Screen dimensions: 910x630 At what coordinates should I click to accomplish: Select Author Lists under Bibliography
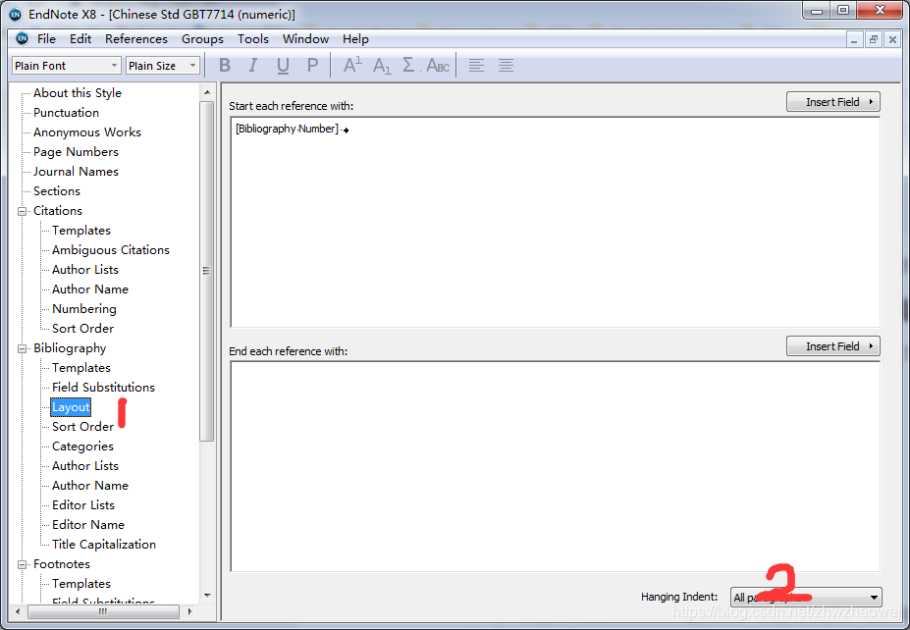click(x=85, y=466)
